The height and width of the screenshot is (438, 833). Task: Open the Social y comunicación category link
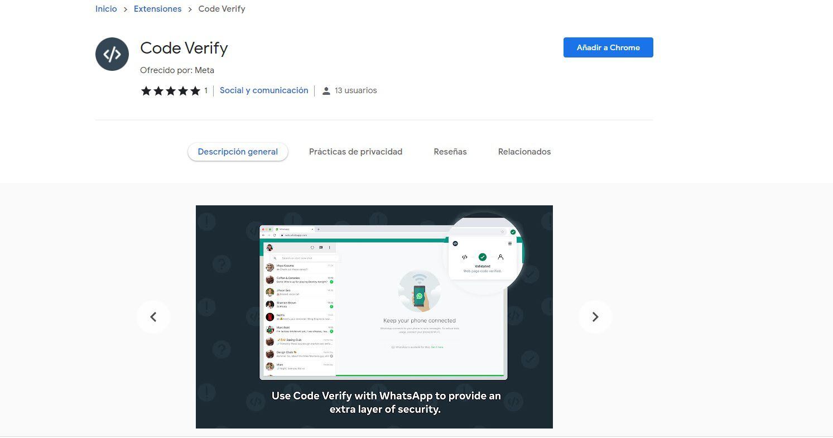(264, 90)
